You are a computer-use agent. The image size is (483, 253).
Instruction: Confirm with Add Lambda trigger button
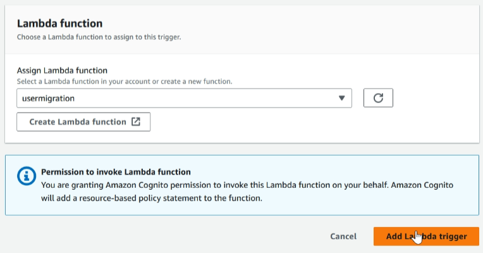[x=426, y=237]
